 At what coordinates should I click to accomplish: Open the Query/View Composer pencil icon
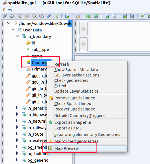tap(78, 16)
